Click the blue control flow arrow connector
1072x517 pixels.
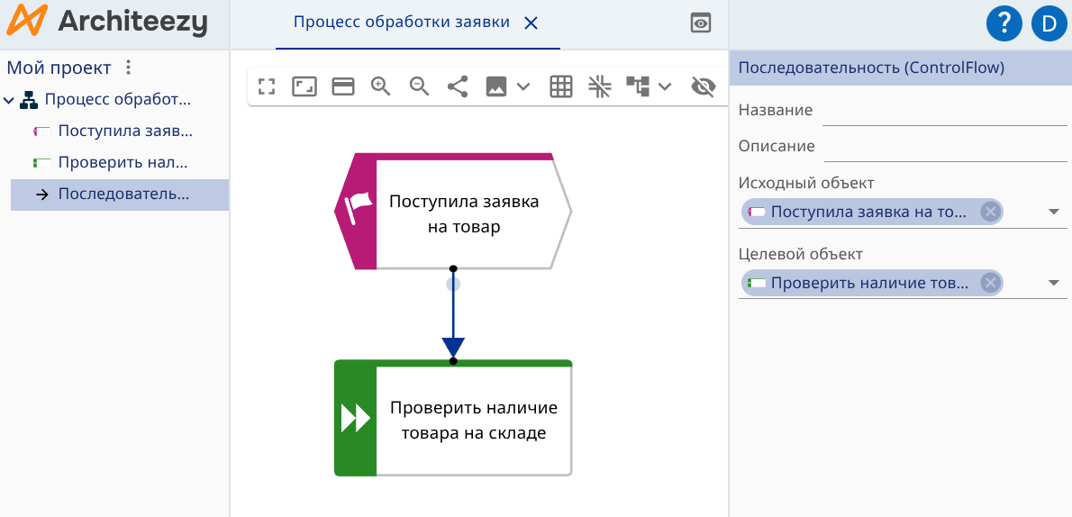point(452,314)
